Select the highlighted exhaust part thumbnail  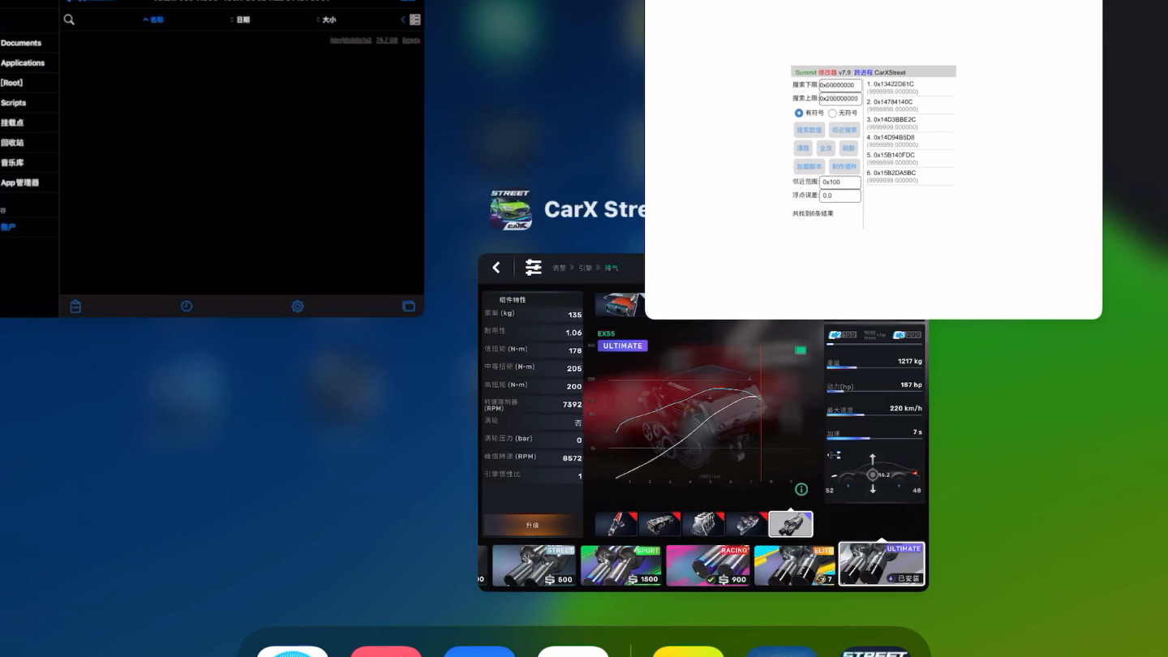coord(791,524)
